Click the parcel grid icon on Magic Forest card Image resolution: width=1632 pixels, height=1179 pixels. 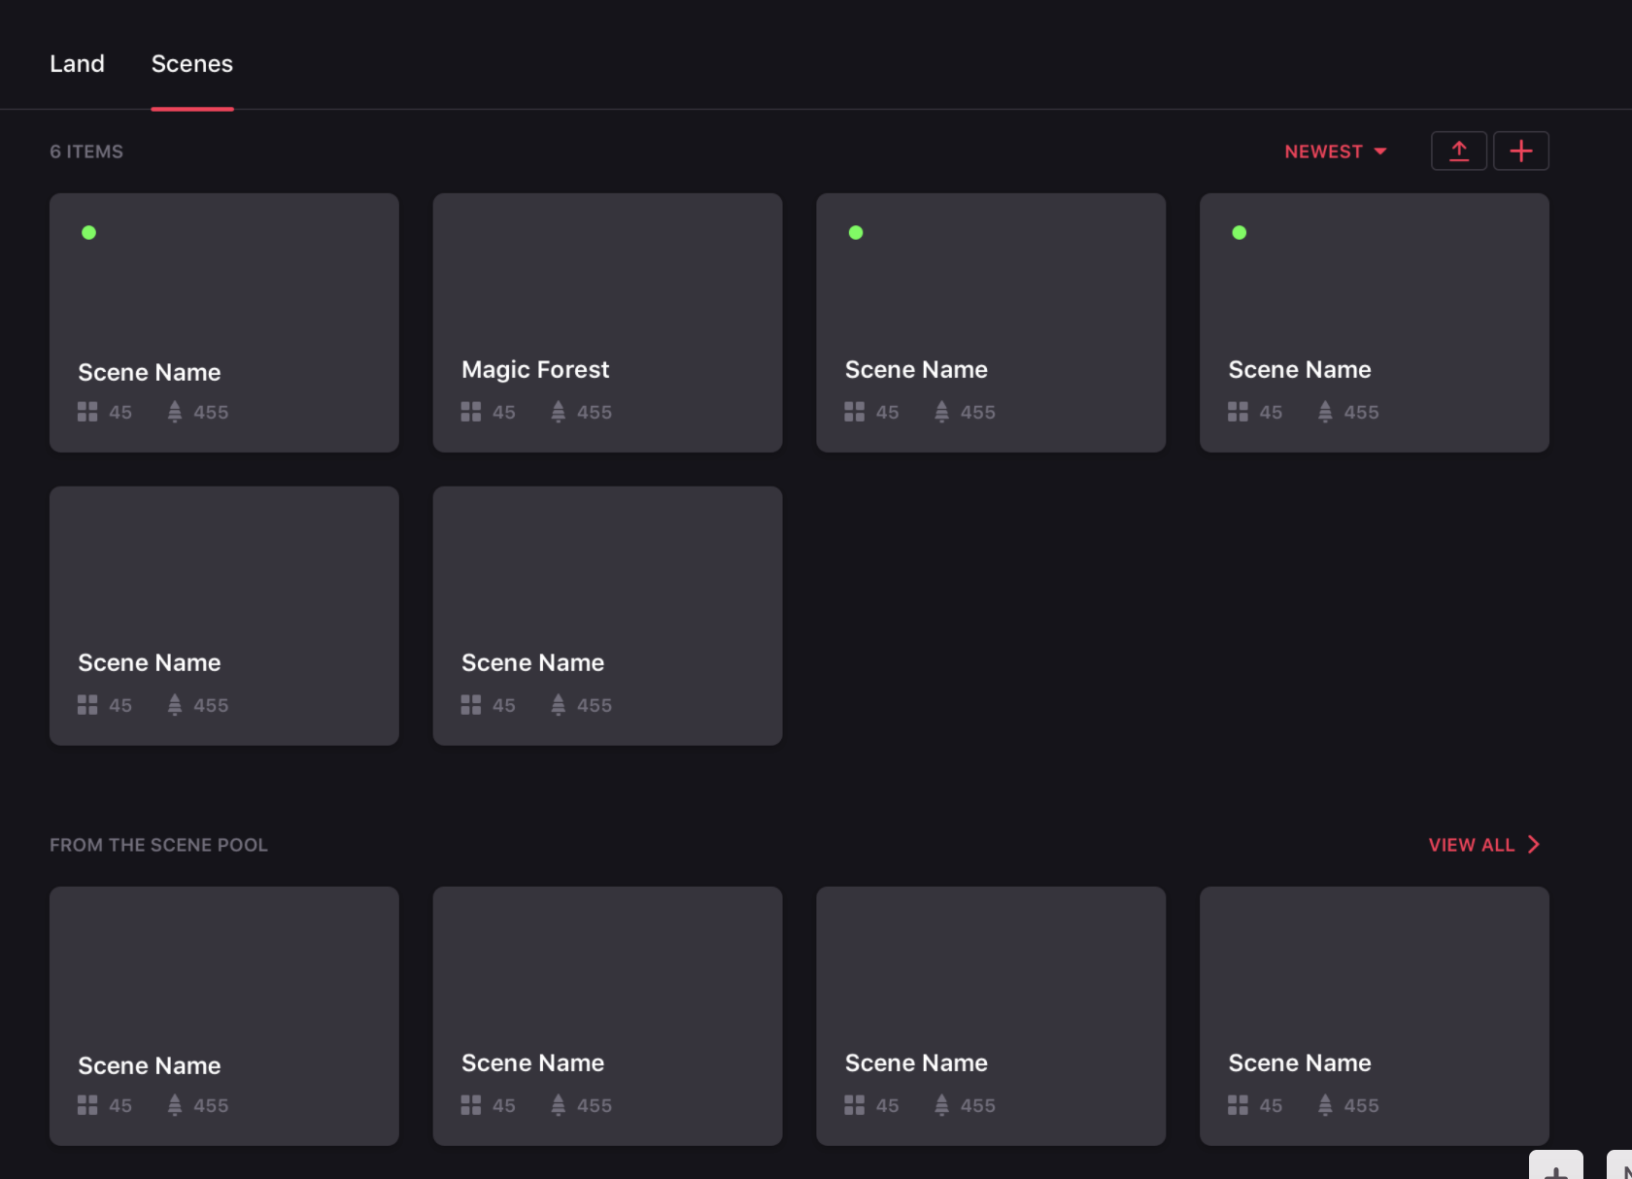pyautogui.click(x=470, y=411)
